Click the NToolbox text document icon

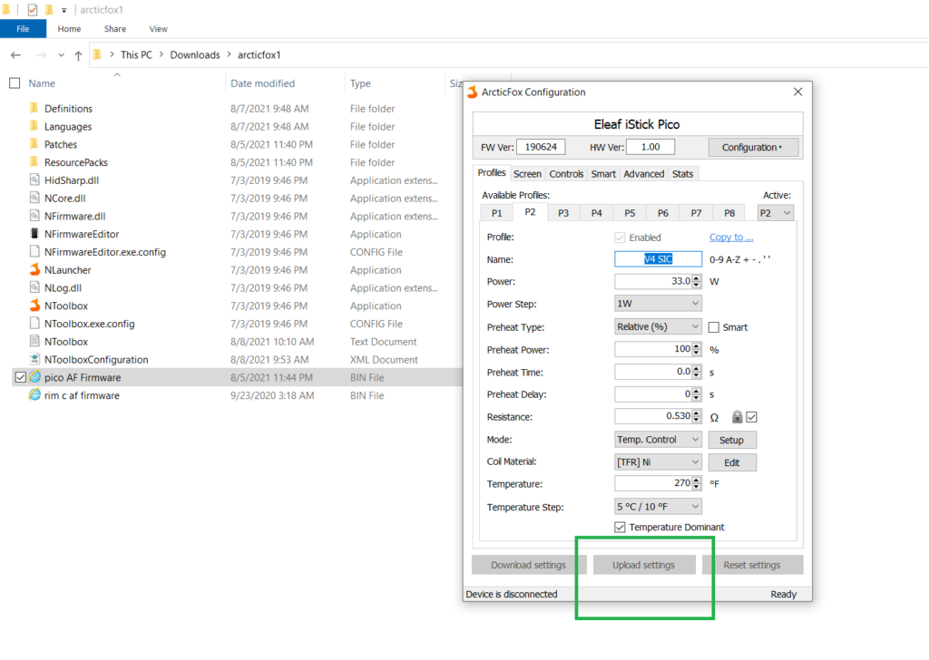tap(34, 342)
